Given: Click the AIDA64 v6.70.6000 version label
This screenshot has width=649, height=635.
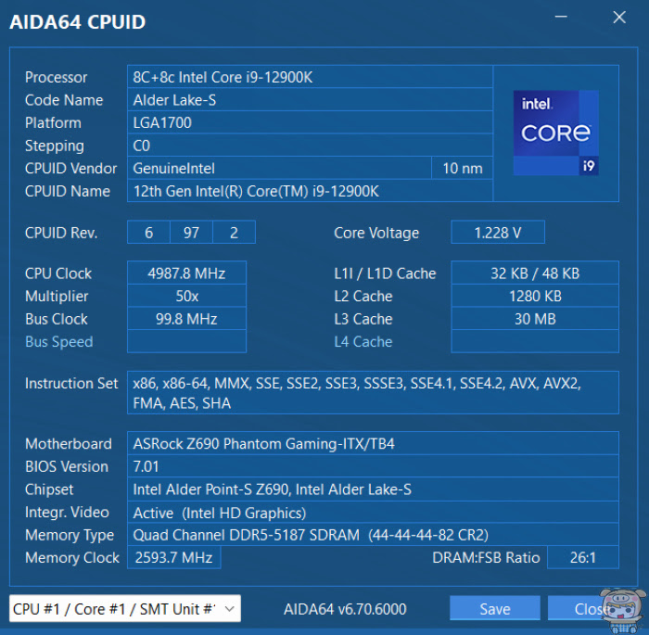Looking at the screenshot, I should click(345, 609).
